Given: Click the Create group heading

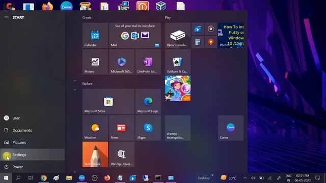Looking at the screenshot, I should pyautogui.click(x=87, y=18).
